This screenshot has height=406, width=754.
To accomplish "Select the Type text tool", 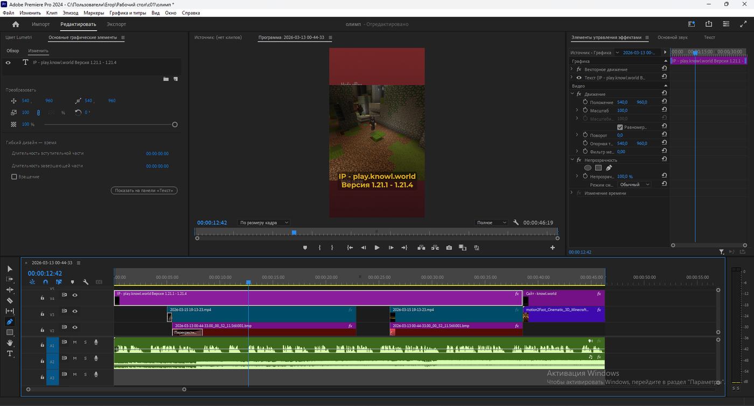I will 10,354.
